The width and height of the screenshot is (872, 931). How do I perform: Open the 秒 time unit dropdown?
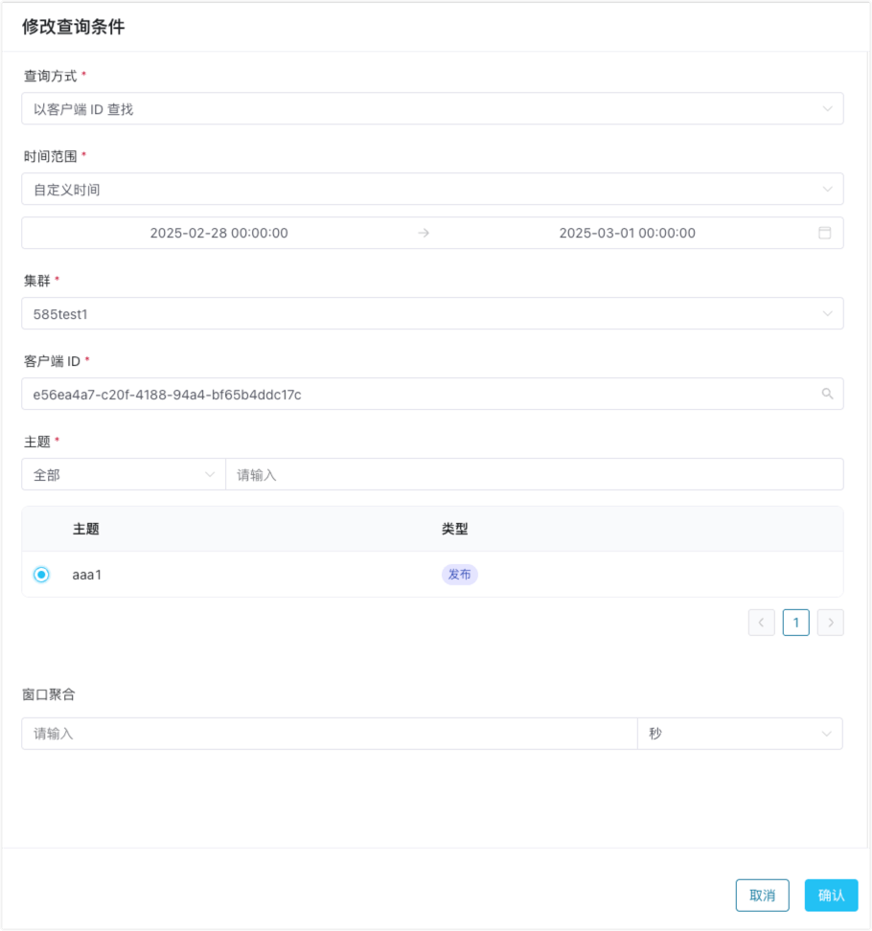point(739,734)
